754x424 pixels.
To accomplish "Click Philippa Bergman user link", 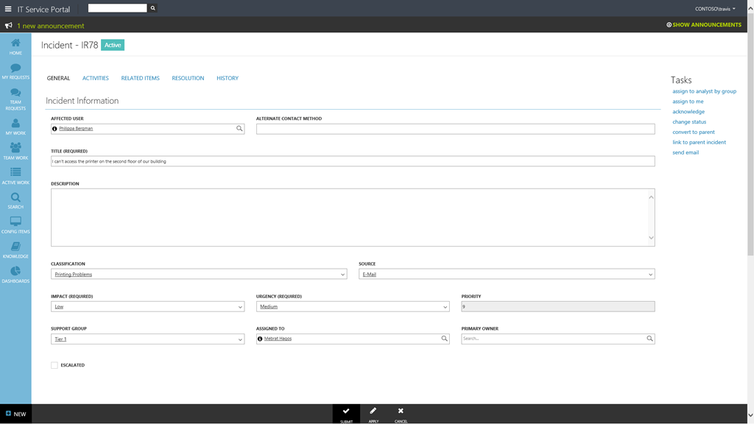I will pyautogui.click(x=76, y=129).
